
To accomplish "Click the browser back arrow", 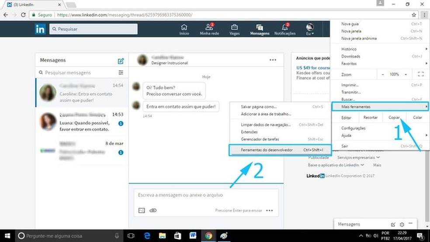I will tap(6, 15).
